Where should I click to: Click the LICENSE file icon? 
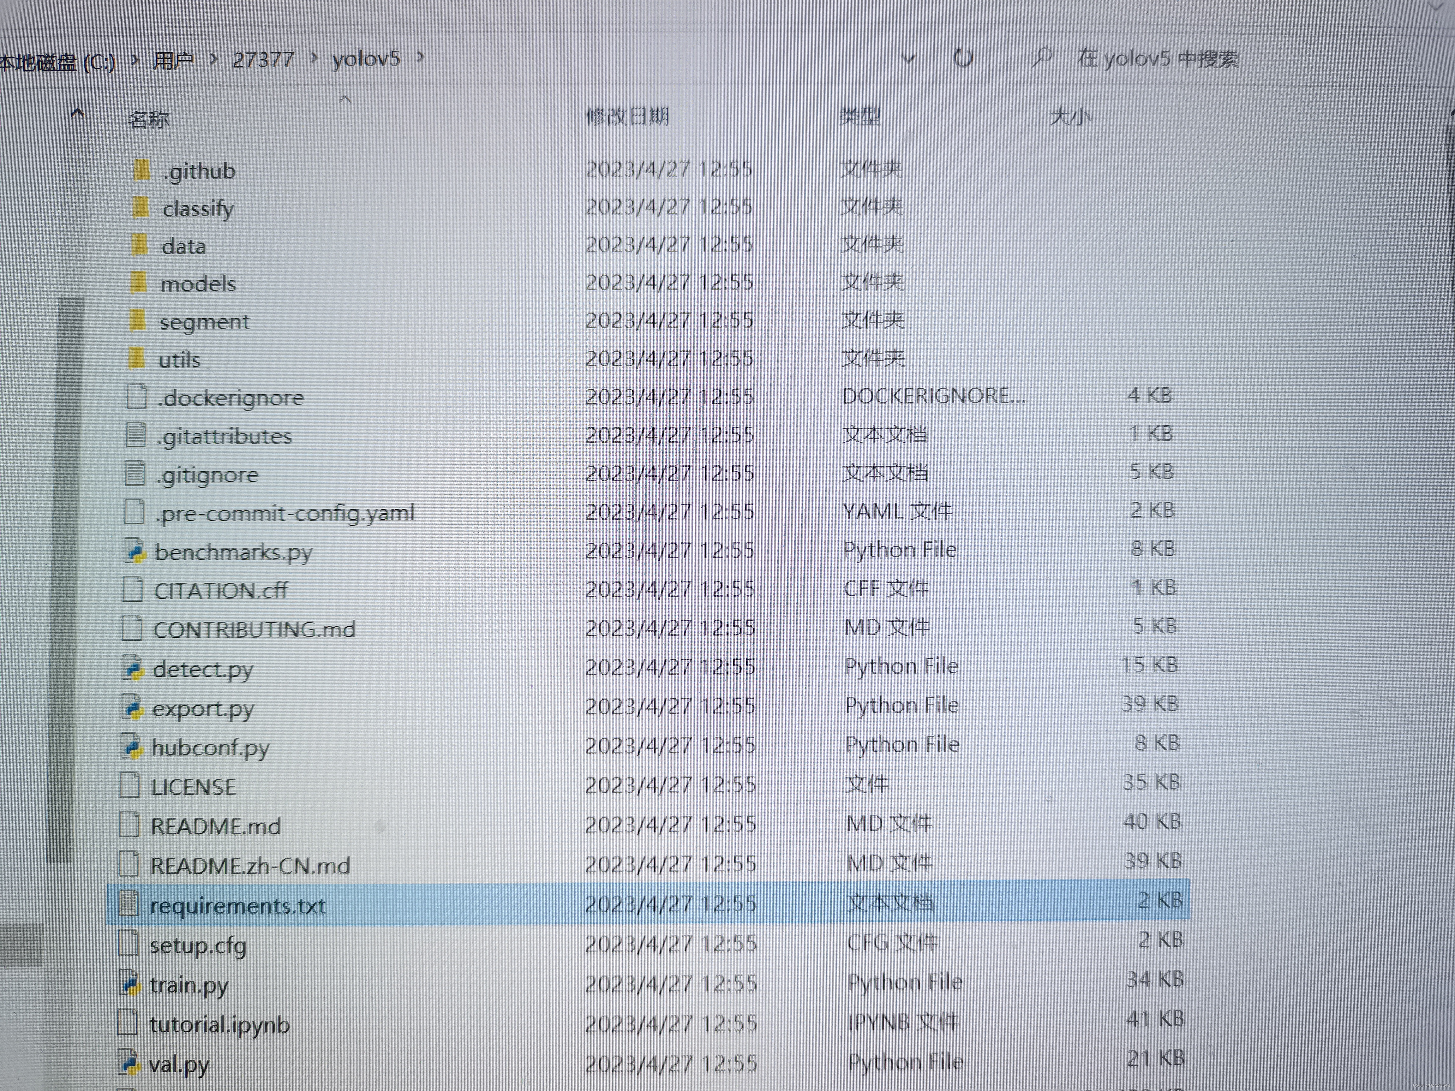point(129,785)
